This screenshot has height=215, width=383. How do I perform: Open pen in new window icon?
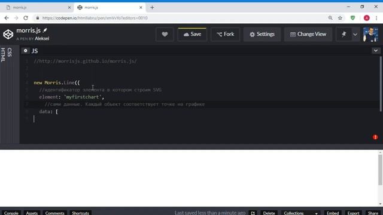pos(253,213)
